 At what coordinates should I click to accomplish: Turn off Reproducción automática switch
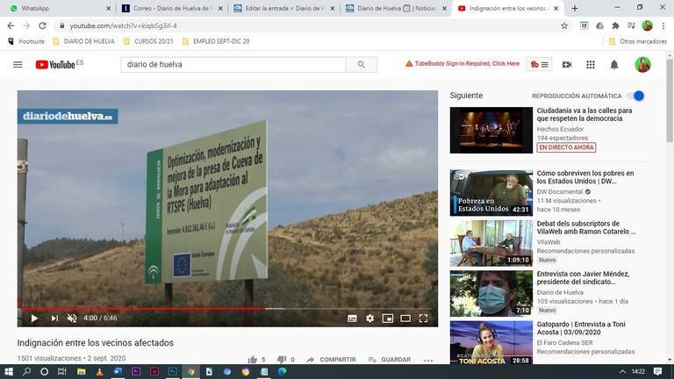pos(637,96)
